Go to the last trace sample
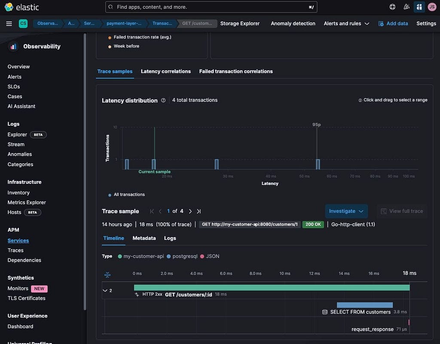The image size is (440, 344). coord(199,211)
